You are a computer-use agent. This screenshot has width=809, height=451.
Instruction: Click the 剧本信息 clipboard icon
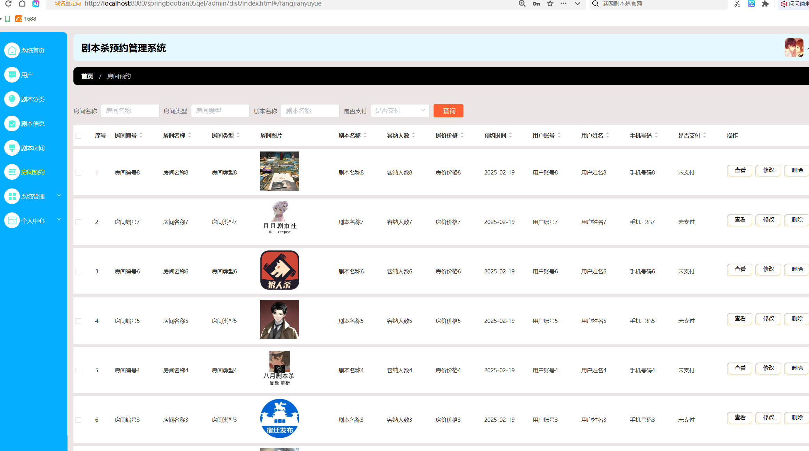pyautogui.click(x=12, y=124)
